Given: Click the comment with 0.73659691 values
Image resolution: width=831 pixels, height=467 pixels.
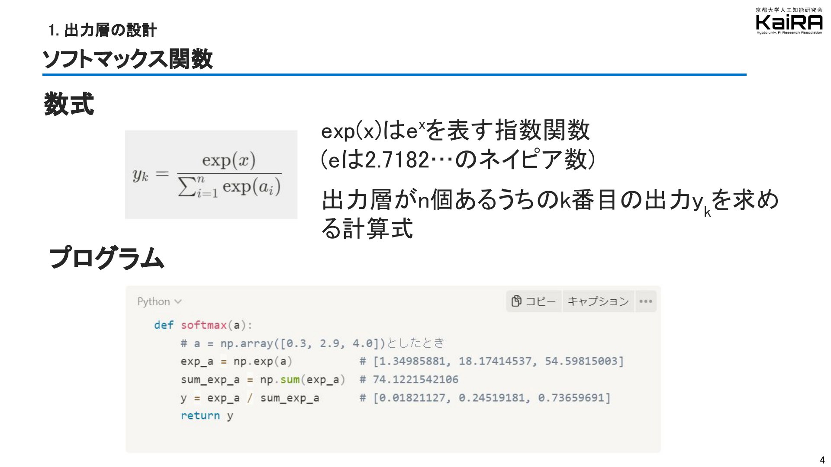Looking at the screenshot, I should 485,398.
